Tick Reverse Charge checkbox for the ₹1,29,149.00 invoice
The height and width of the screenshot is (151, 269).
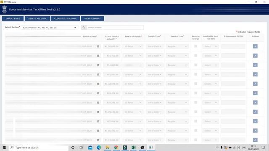click(x=195, y=112)
